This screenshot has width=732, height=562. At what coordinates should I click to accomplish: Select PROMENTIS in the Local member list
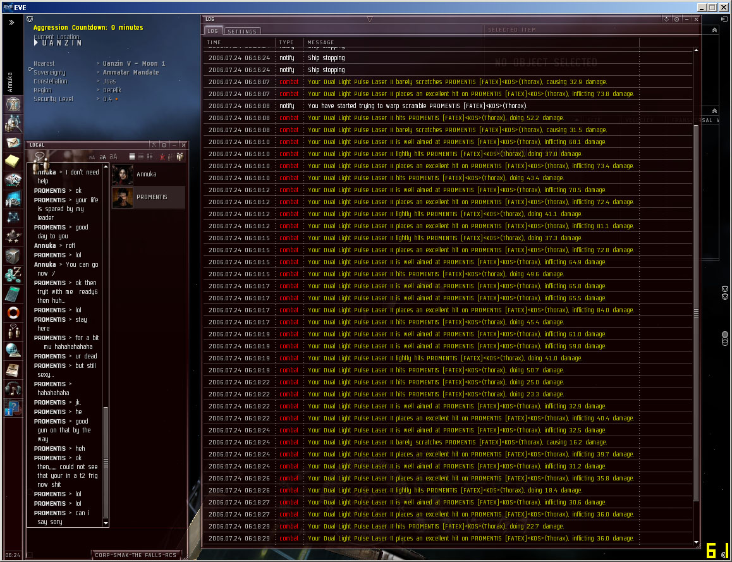149,197
